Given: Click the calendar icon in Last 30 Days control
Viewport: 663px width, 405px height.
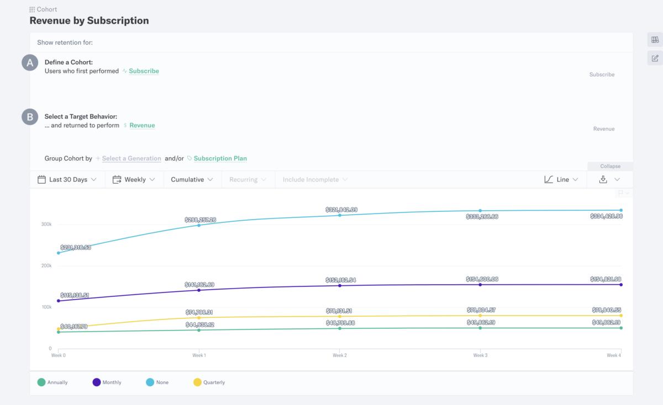Looking at the screenshot, I should (x=41, y=179).
